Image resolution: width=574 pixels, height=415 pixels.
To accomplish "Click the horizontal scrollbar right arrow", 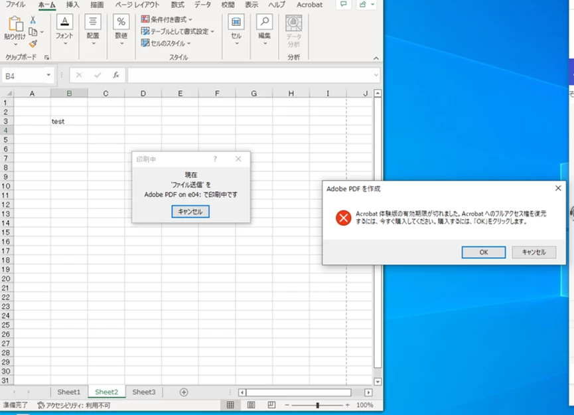I will [x=368, y=392].
